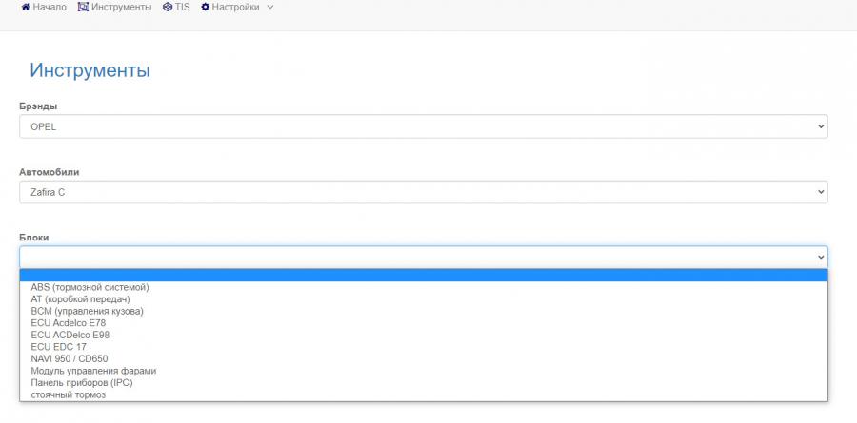Click the Настройки gear icon
The image size is (857, 423).
(206, 7)
